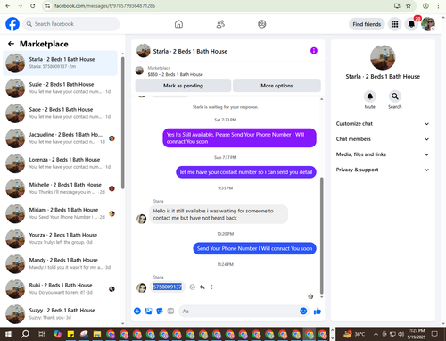Click Mark as pending button
The height and width of the screenshot is (341, 446).
coord(183,86)
